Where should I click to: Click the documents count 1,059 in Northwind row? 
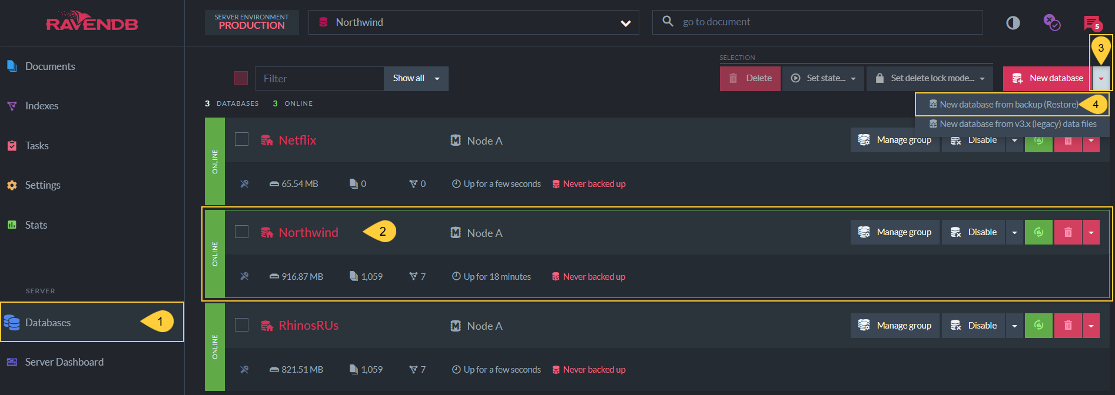coord(366,276)
